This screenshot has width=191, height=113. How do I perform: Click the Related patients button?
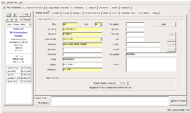[x=25, y=19]
